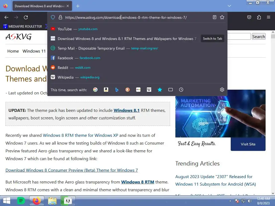
Task: Click the site Search button
Action: [259, 36]
